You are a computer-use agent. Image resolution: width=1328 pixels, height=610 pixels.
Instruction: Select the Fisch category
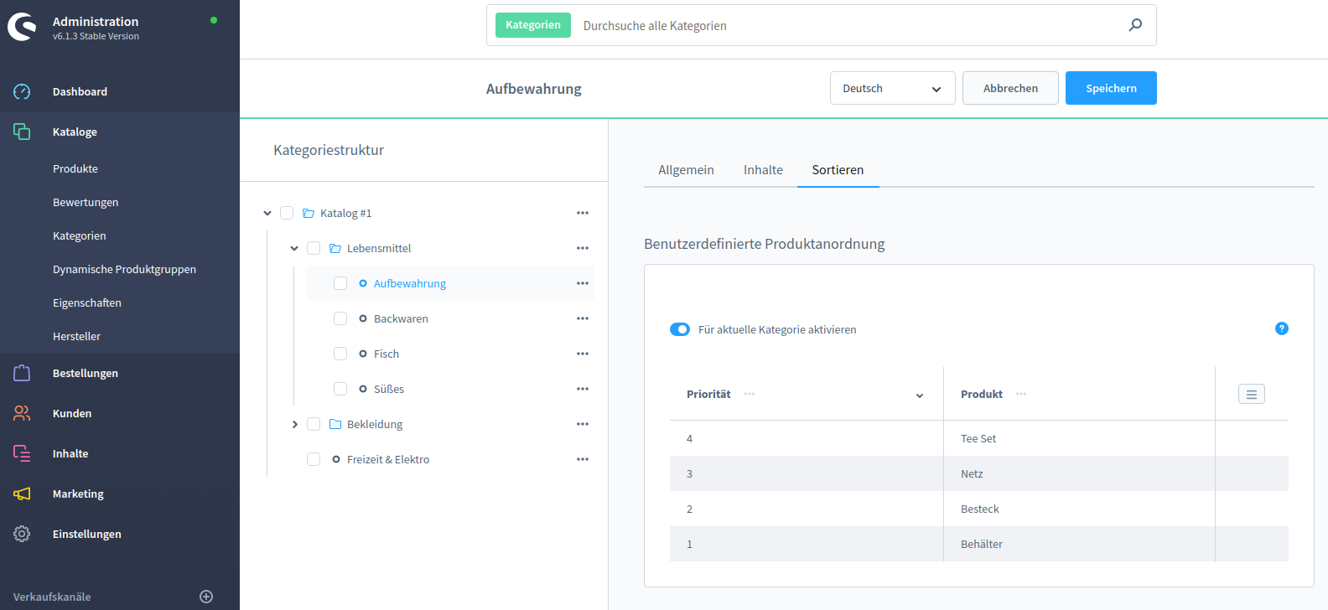(x=386, y=354)
